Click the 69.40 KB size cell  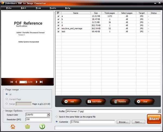click(96, 32)
